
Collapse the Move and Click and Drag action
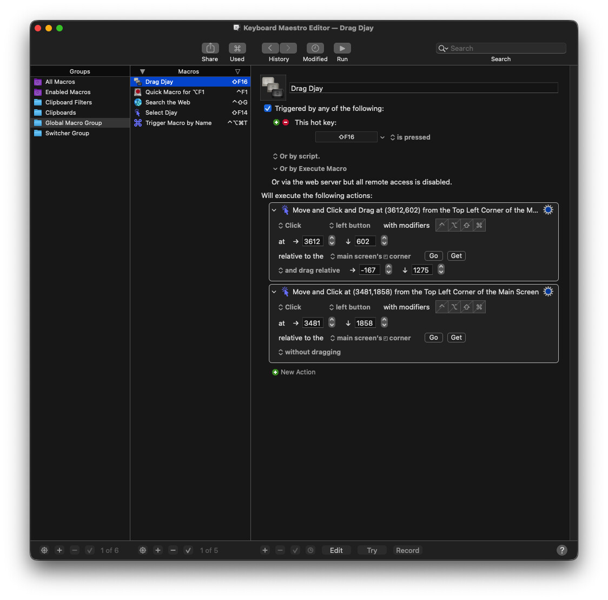click(274, 210)
